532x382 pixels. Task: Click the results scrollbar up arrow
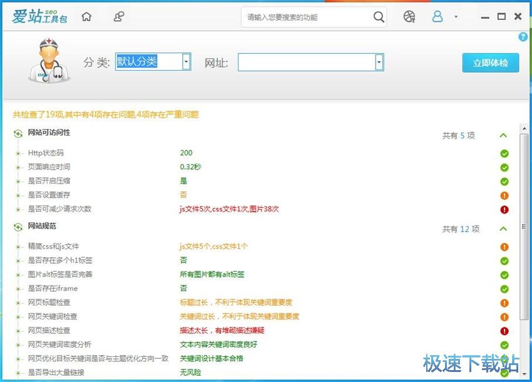pos(524,128)
